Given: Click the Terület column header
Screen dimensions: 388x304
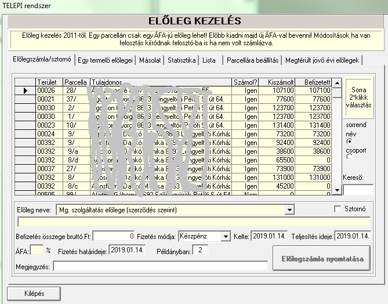Looking at the screenshot, I should point(49,82).
